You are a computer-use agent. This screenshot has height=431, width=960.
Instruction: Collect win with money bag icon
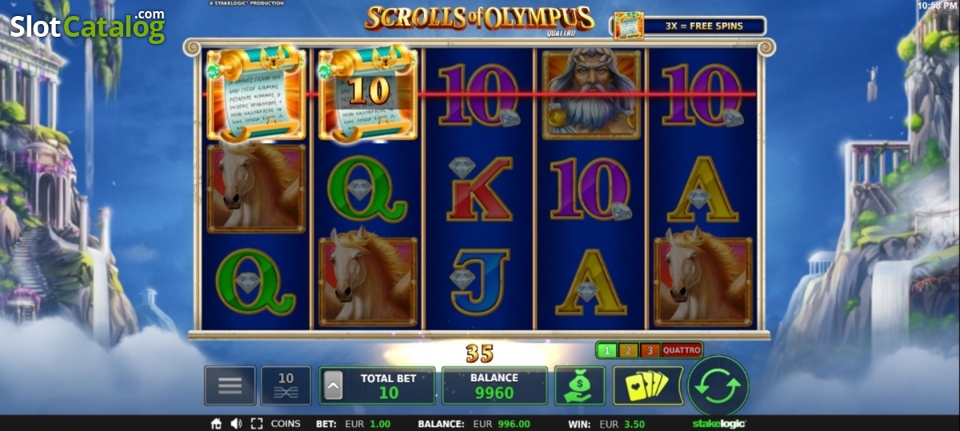coord(580,385)
